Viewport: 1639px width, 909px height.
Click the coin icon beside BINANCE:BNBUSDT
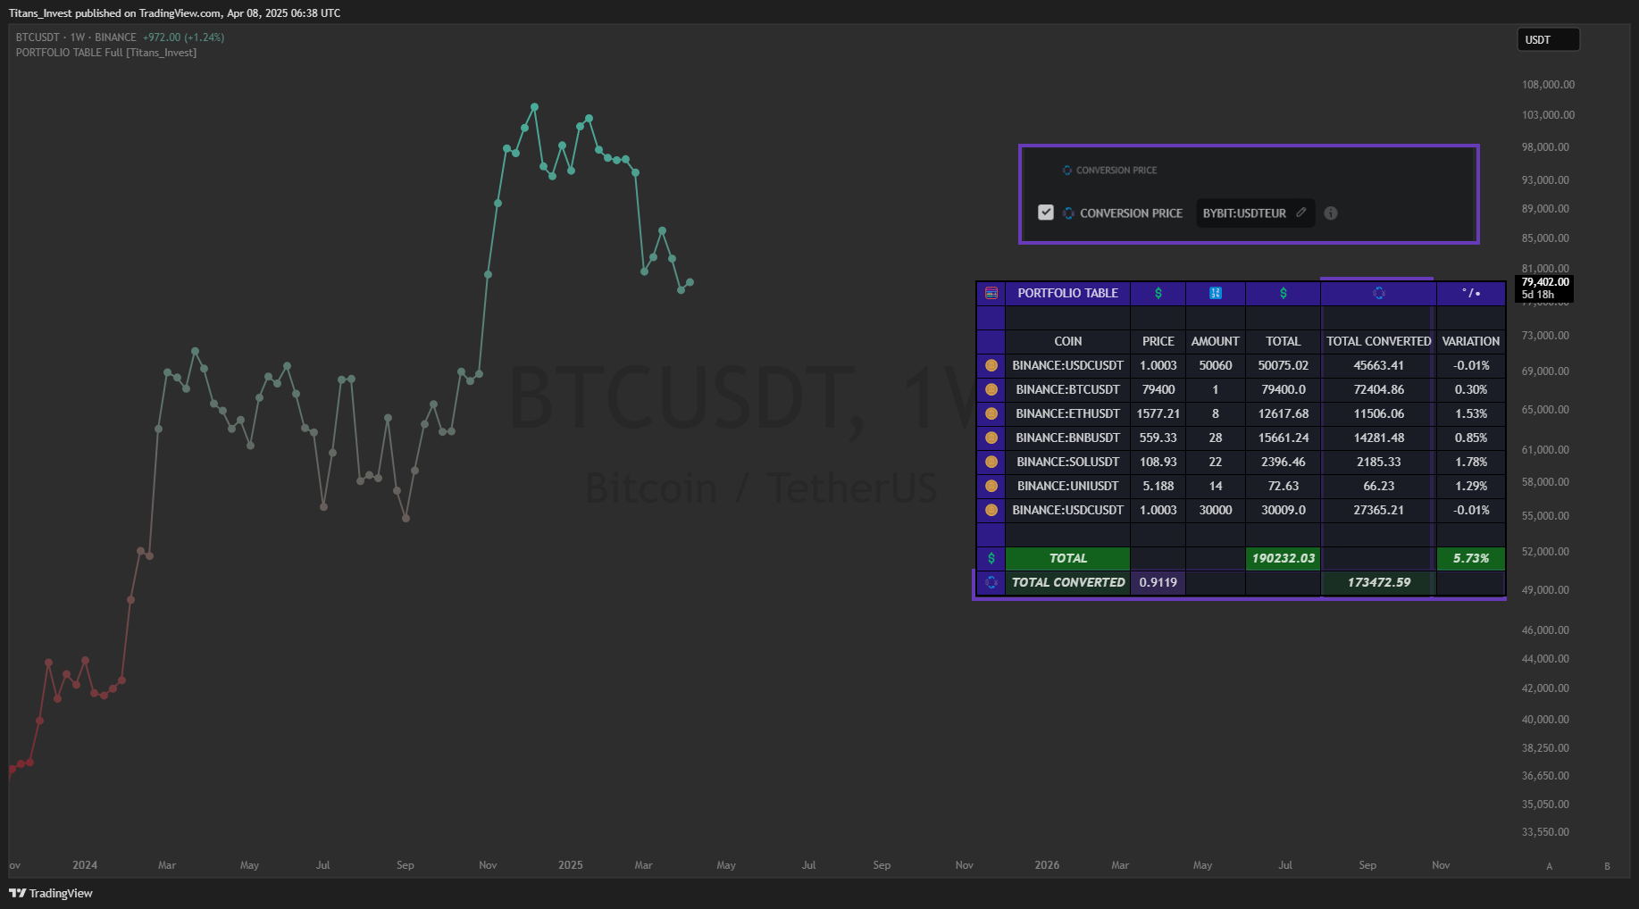tap(991, 438)
